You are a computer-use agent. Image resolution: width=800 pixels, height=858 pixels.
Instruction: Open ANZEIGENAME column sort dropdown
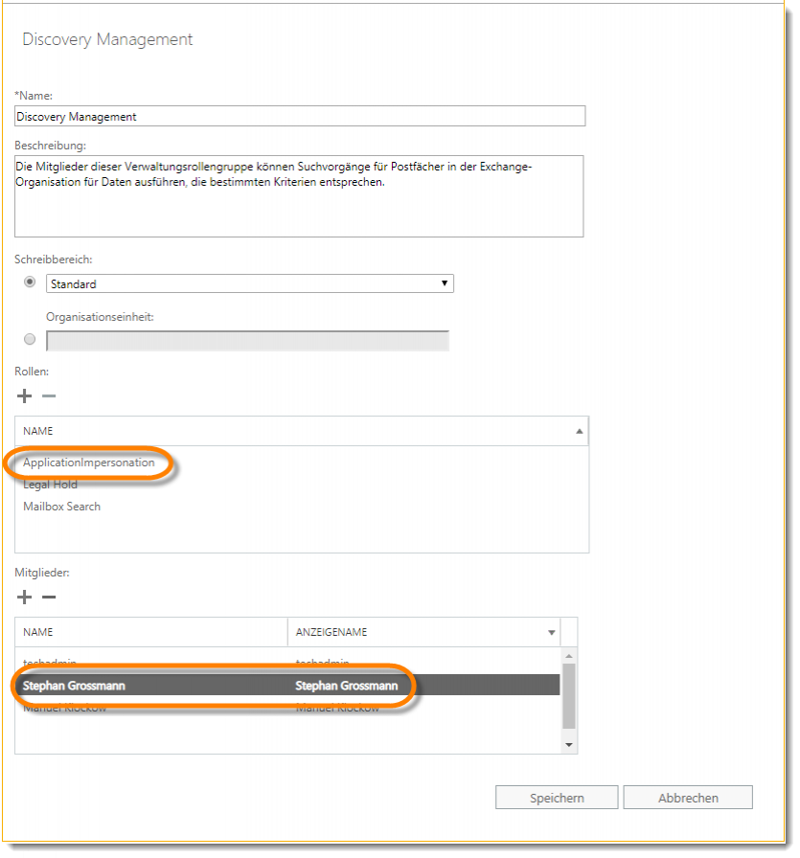[x=551, y=633]
